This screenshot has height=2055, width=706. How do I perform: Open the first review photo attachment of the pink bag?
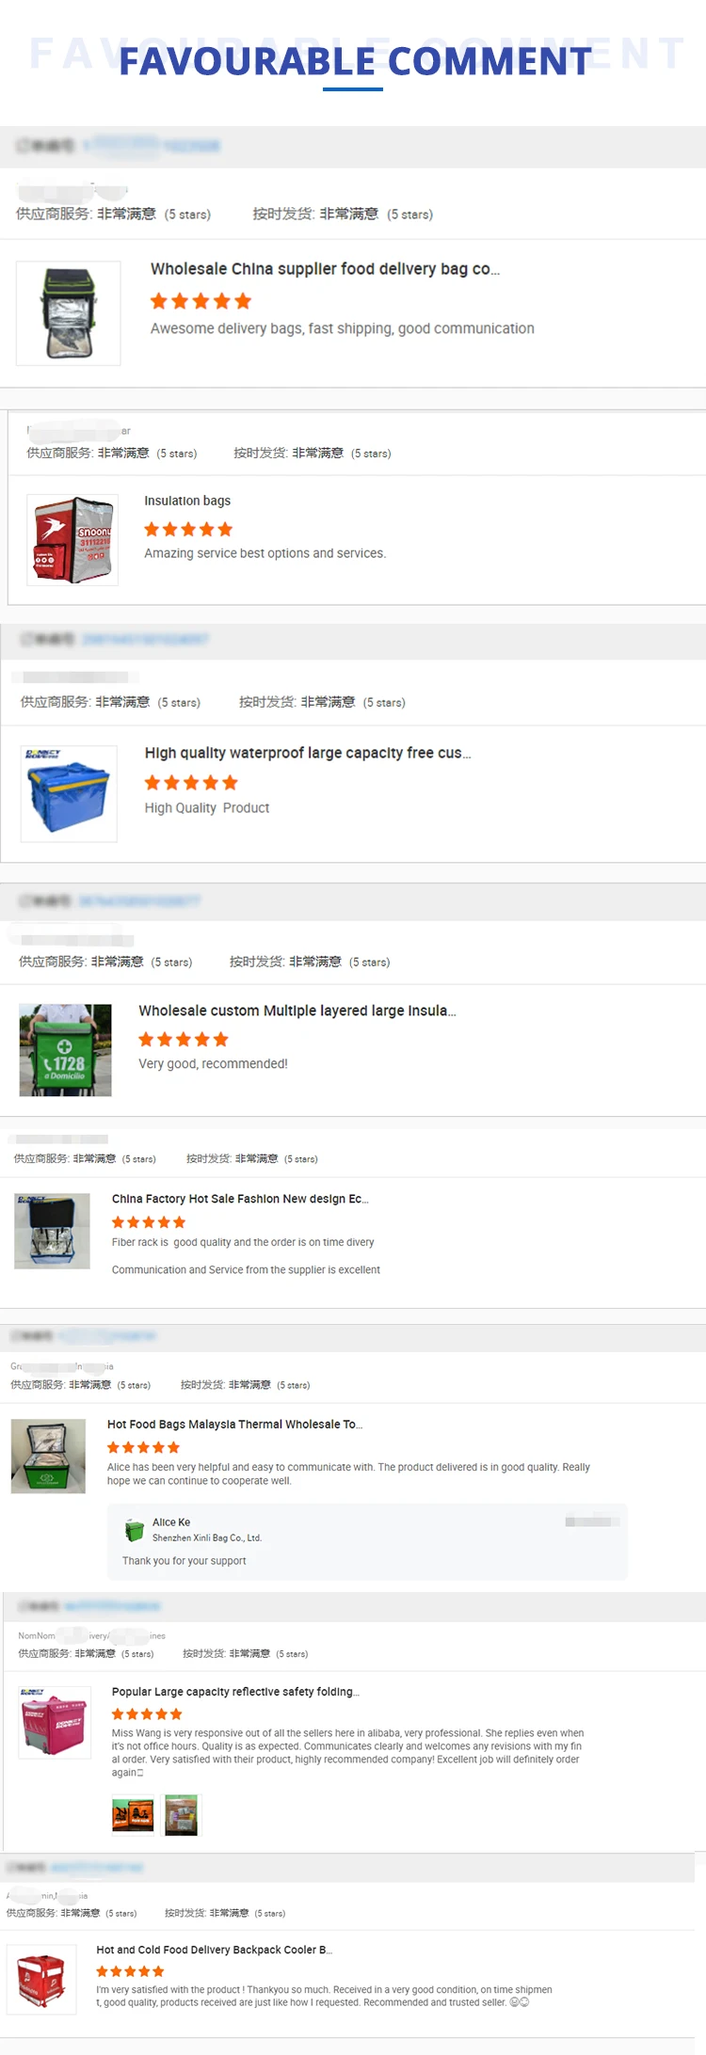[133, 1814]
